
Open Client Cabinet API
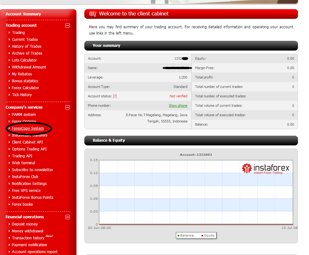[27, 142]
